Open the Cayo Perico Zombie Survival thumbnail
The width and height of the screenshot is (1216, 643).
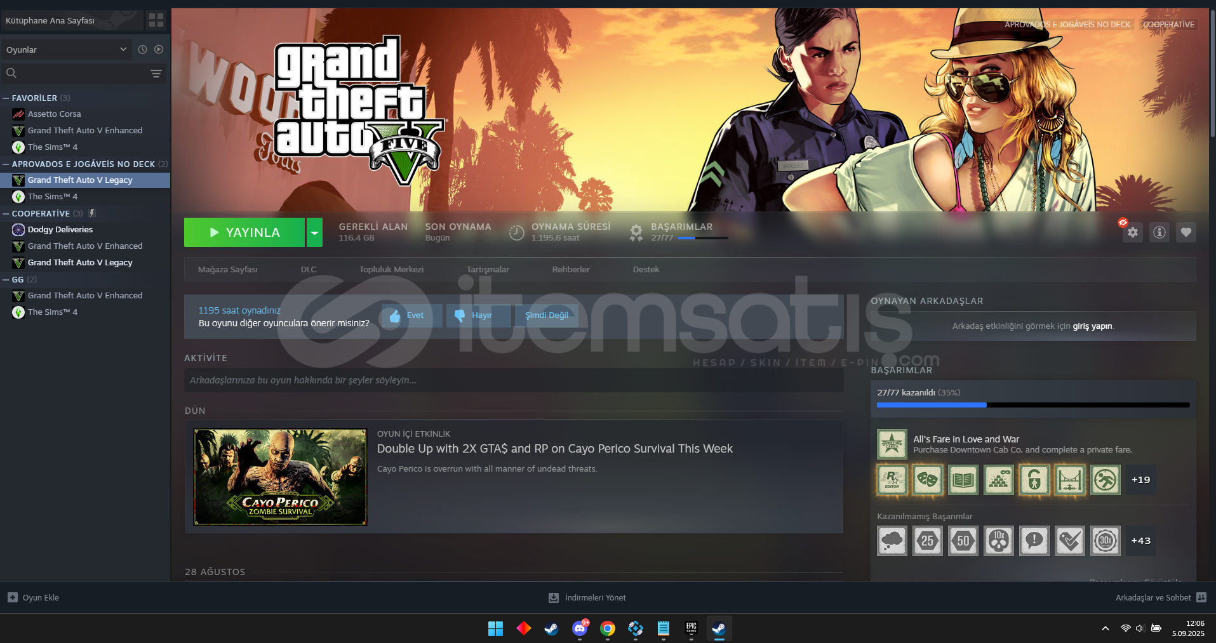[280, 477]
